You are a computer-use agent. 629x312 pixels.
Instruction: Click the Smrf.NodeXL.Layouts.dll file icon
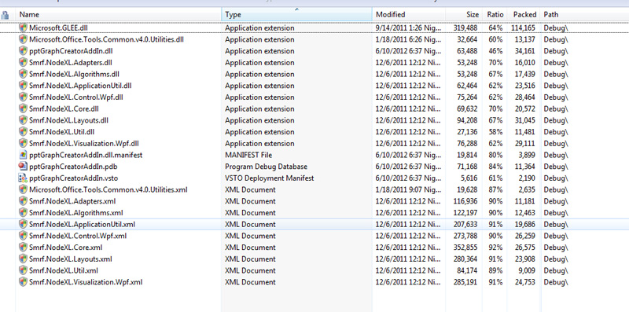click(23, 120)
